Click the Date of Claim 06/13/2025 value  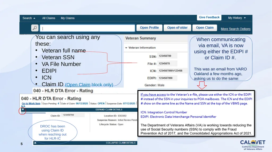pos(82,104)
